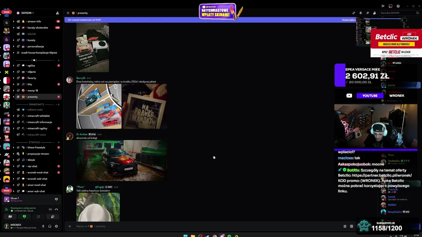Stop streaming icon next to Ekran 1
Image resolution: width=422 pixels, height=237 pixels.
click(56, 199)
